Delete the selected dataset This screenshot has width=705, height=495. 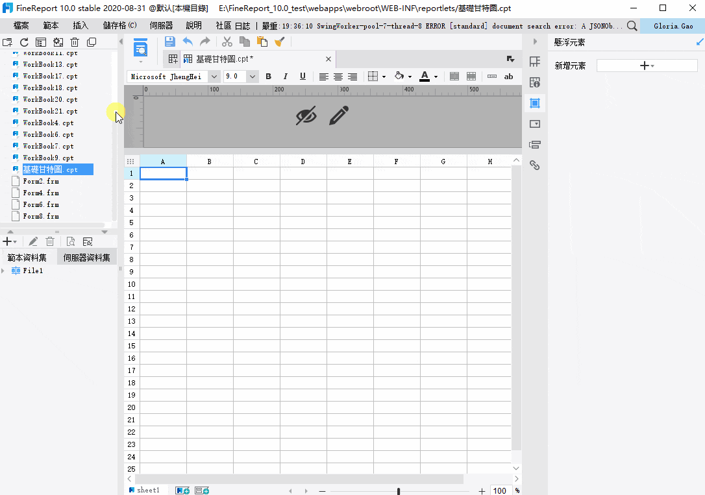[50, 241]
